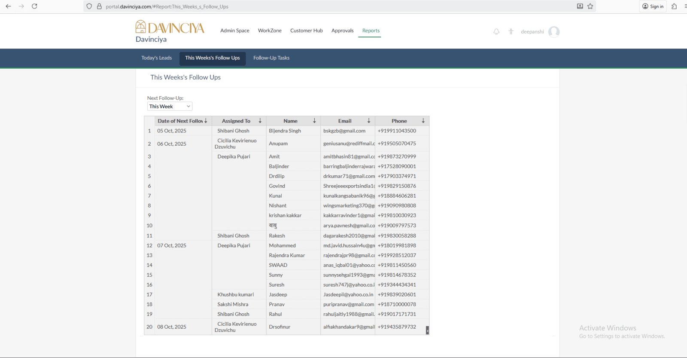Open the deepanshi user avatar
The width and height of the screenshot is (687, 358).
[x=554, y=32]
